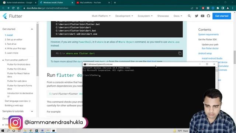Open 1. Install in the sidebar
This screenshot has height=133, width=236.
coord(9,35)
